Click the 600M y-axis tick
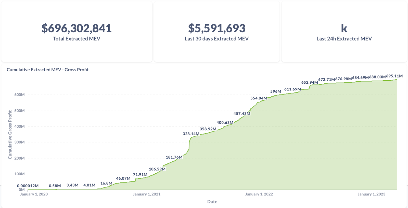 tap(19, 95)
